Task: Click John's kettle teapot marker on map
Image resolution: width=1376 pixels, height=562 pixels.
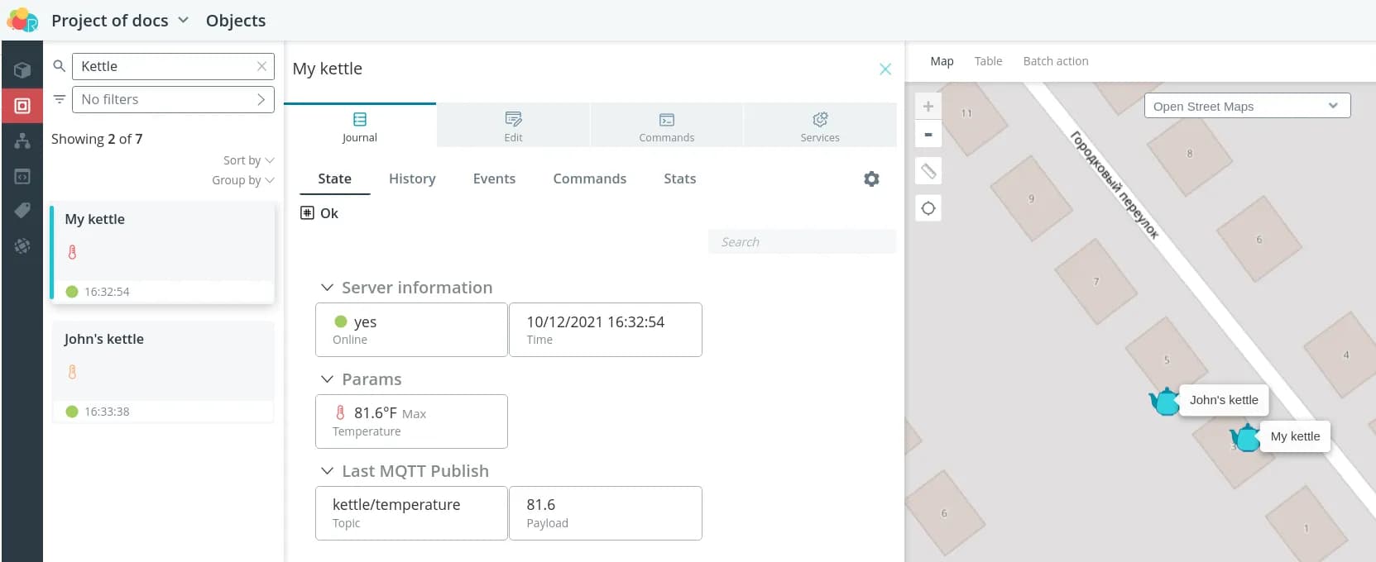Action: click(1165, 402)
